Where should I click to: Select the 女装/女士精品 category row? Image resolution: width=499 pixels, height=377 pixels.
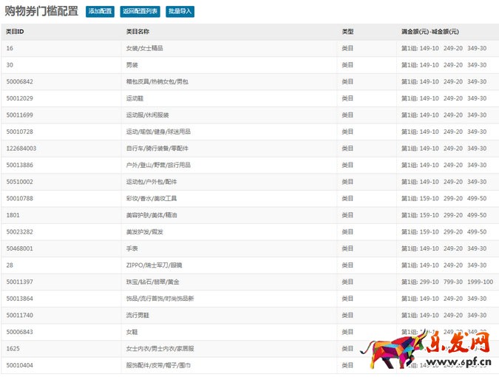(x=145, y=48)
